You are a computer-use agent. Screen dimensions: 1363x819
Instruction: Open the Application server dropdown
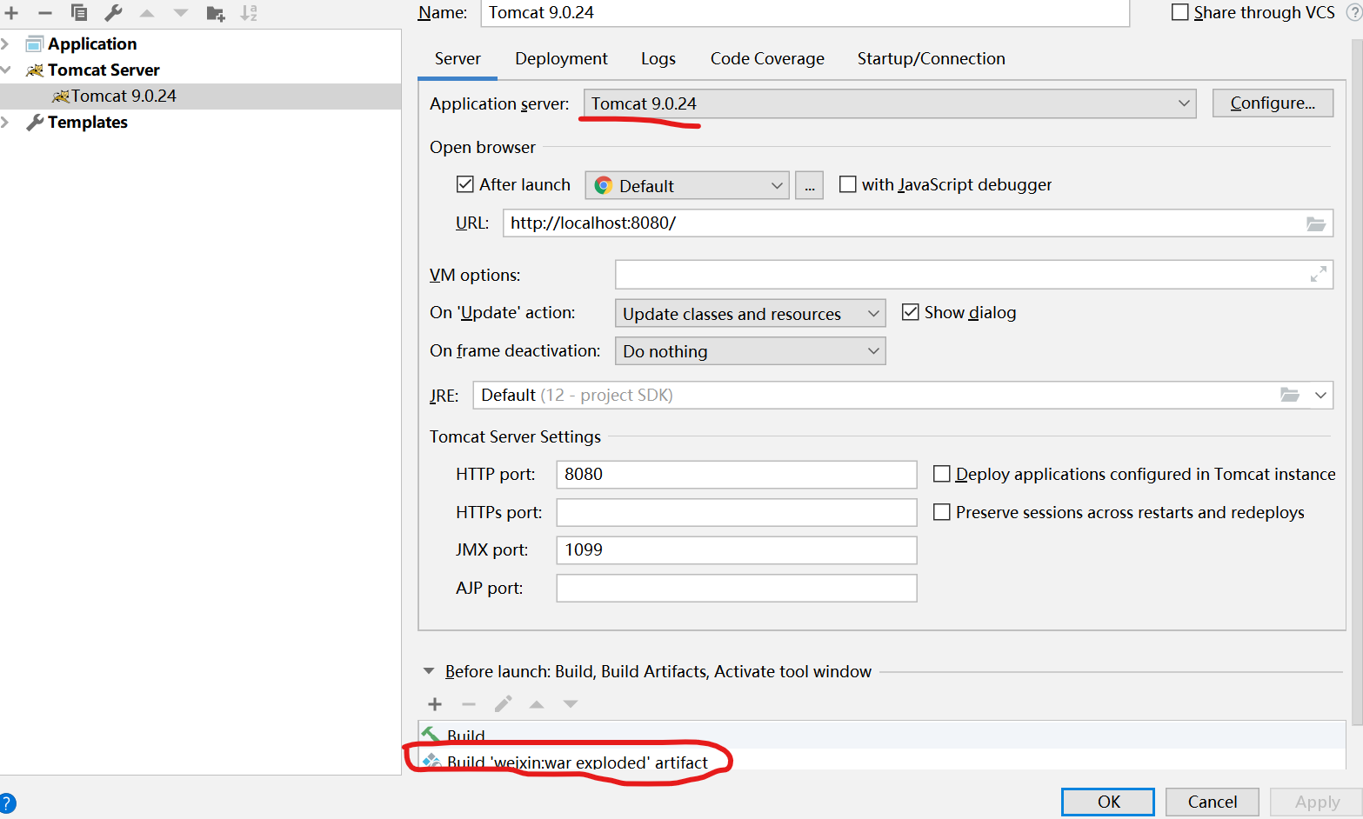pyautogui.click(x=889, y=103)
